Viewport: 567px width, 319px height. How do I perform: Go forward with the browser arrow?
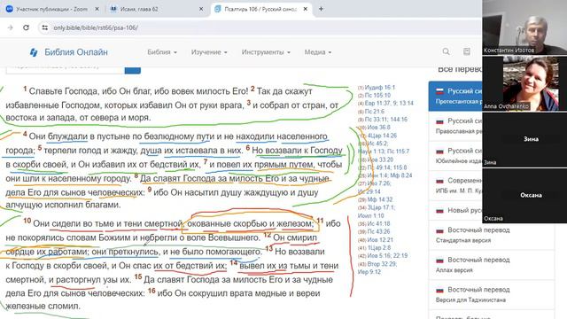[10, 27]
